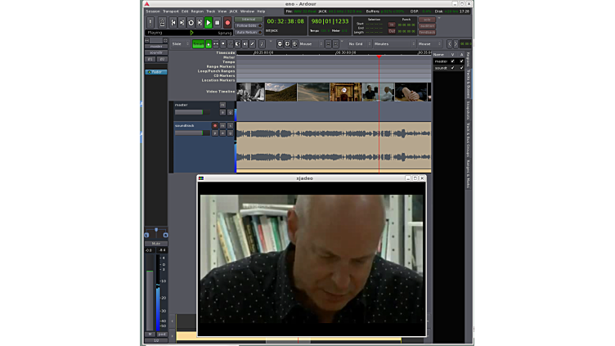Click the panic exclamation icon
The height and width of the screenshot is (346, 615).
click(x=150, y=23)
